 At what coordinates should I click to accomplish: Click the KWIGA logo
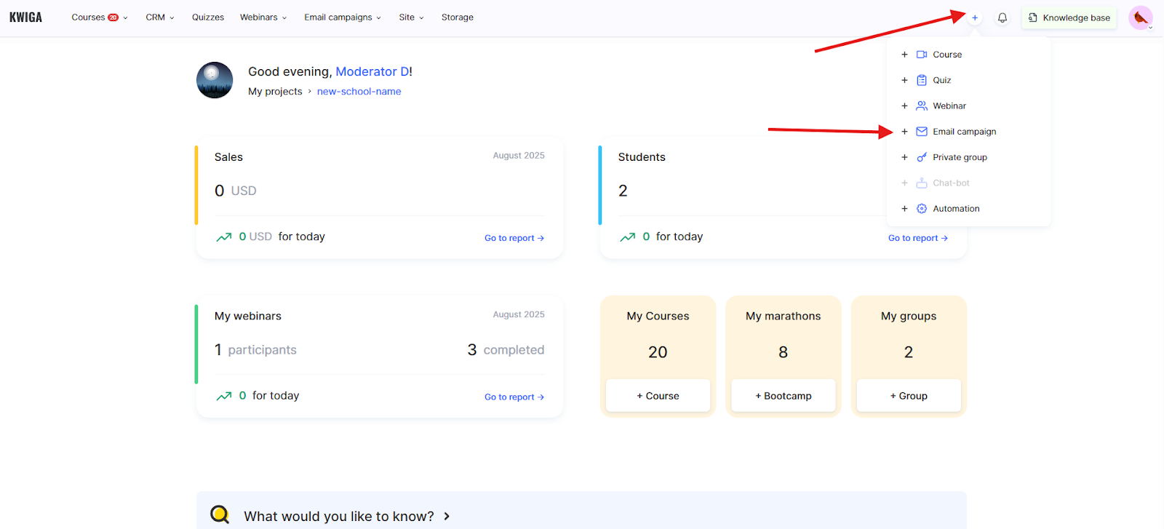point(25,17)
